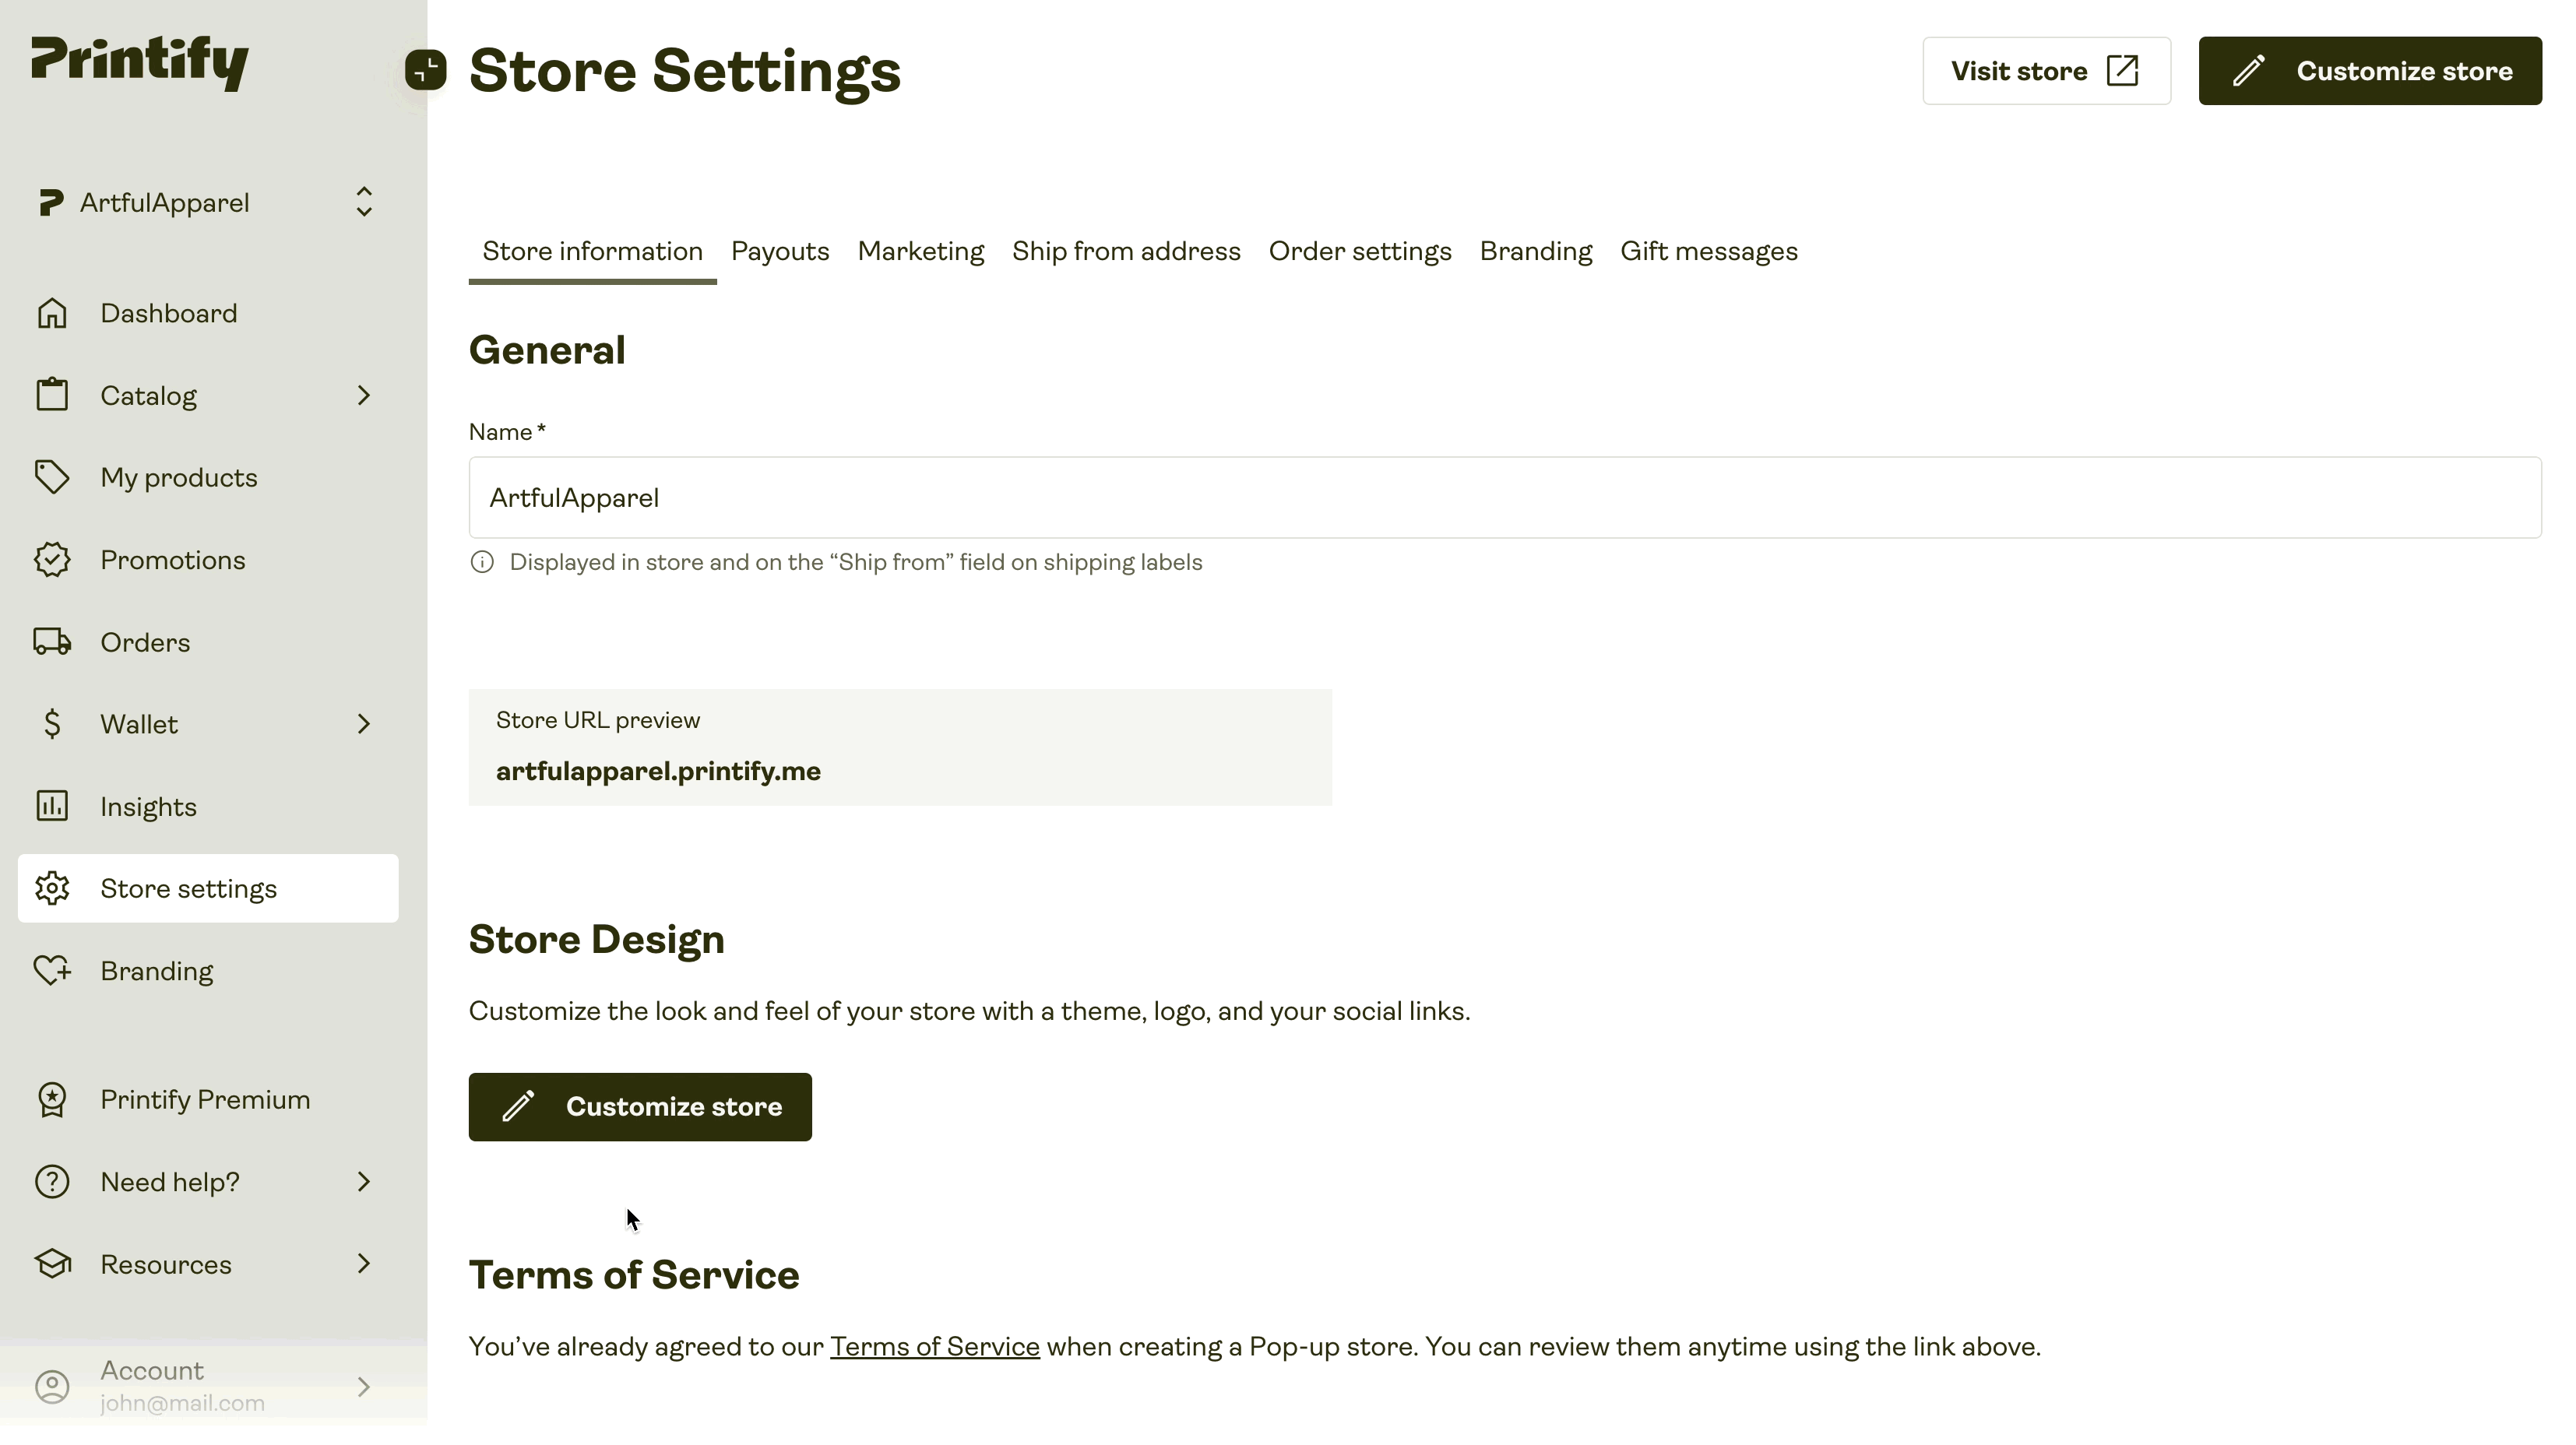Open the Account profile avatar

coord(52,1385)
